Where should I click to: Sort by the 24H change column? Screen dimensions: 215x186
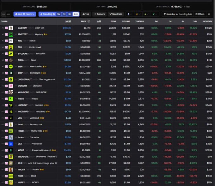point(195,21)
